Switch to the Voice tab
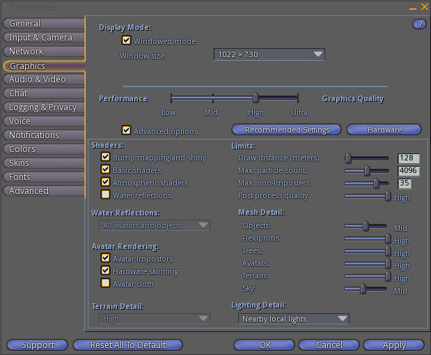The width and height of the screenshot is (431, 355). click(x=44, y=121)
